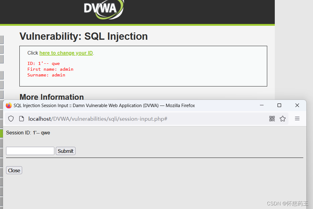The image size is (313, 209).
Task: Open the shield tracking protection icon
Action: pos(11,119)
